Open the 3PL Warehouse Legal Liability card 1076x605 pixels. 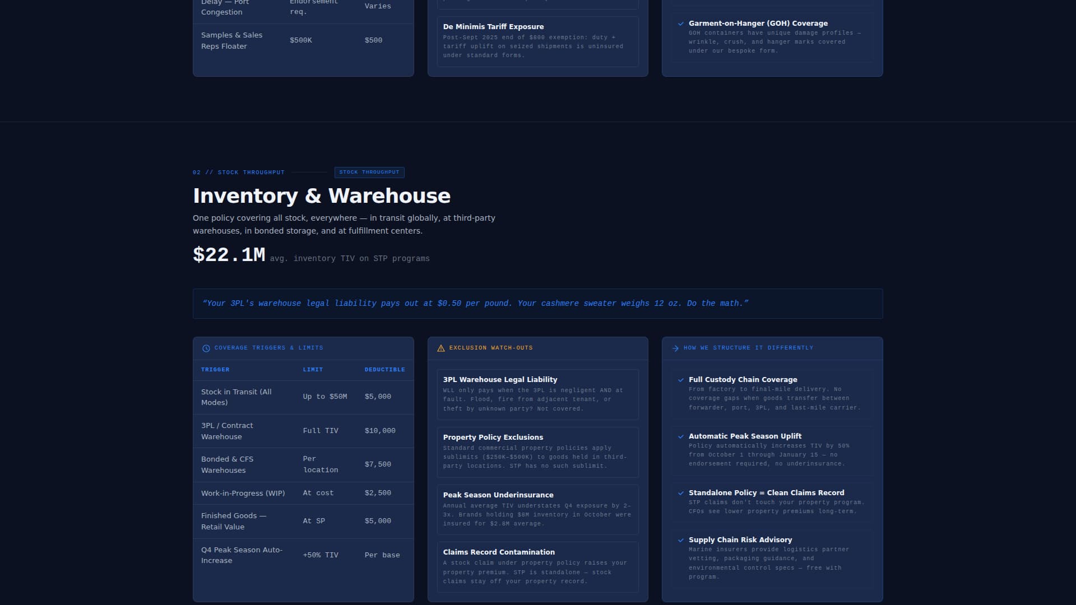pos(538,394)
